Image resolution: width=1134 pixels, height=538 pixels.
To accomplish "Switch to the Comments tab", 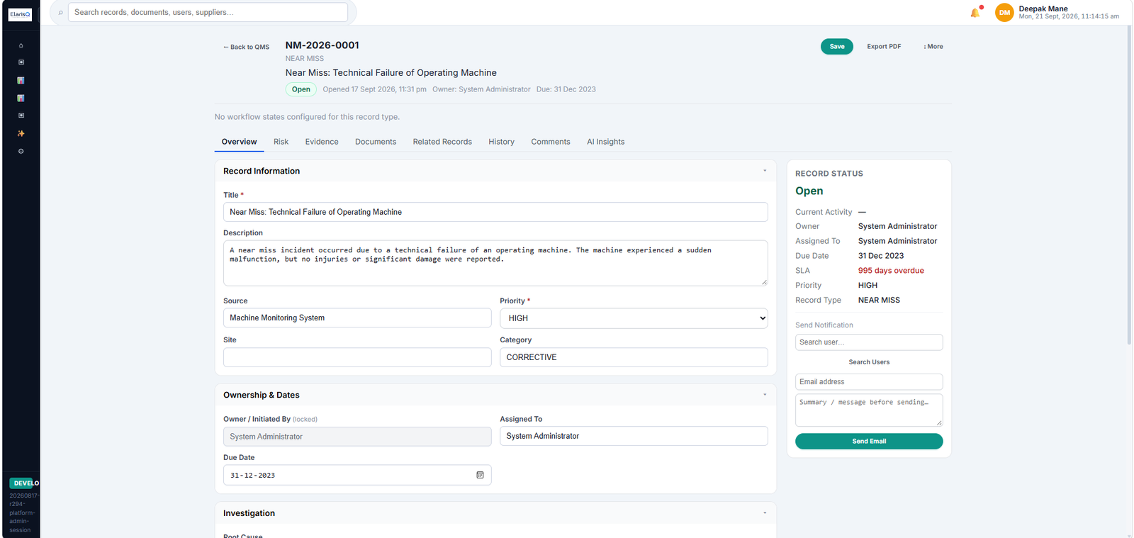I will click(x=551, y=142).
